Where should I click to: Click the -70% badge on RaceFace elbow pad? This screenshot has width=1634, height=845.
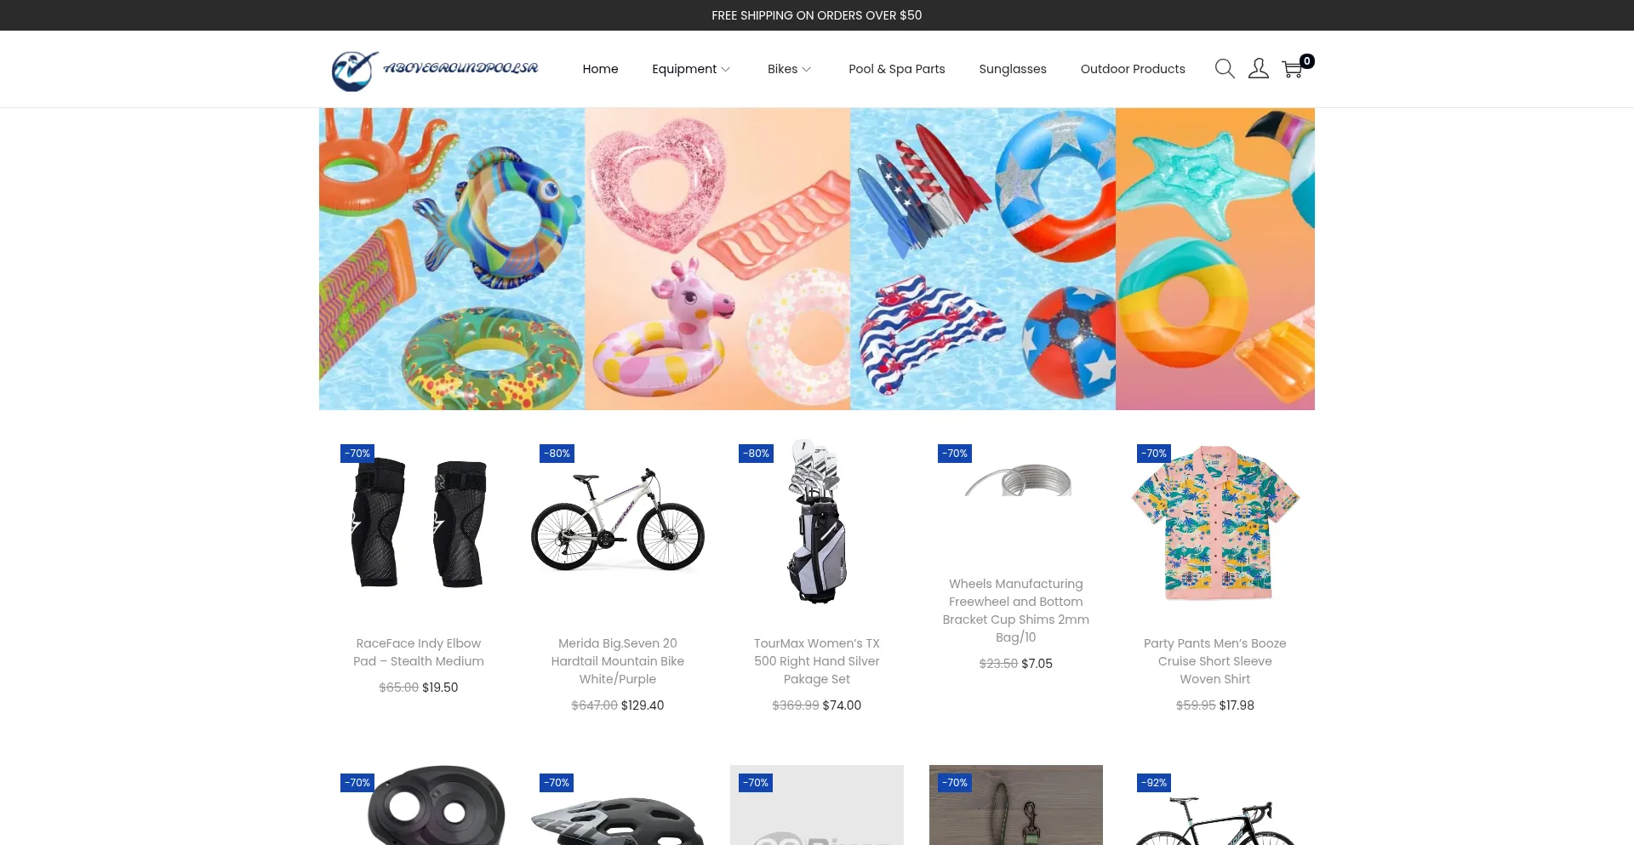click(x=357, y=454)
